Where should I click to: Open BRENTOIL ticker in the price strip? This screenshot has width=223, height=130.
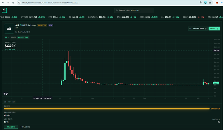tap(100, 17)
